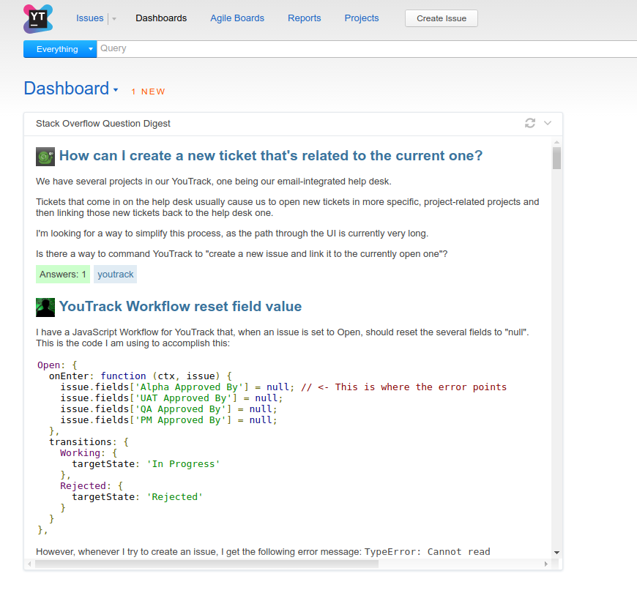Click the vertical scrollbar down arrow in widget
The height and width of the screenshot is (593, 637).
click(556, 553)
